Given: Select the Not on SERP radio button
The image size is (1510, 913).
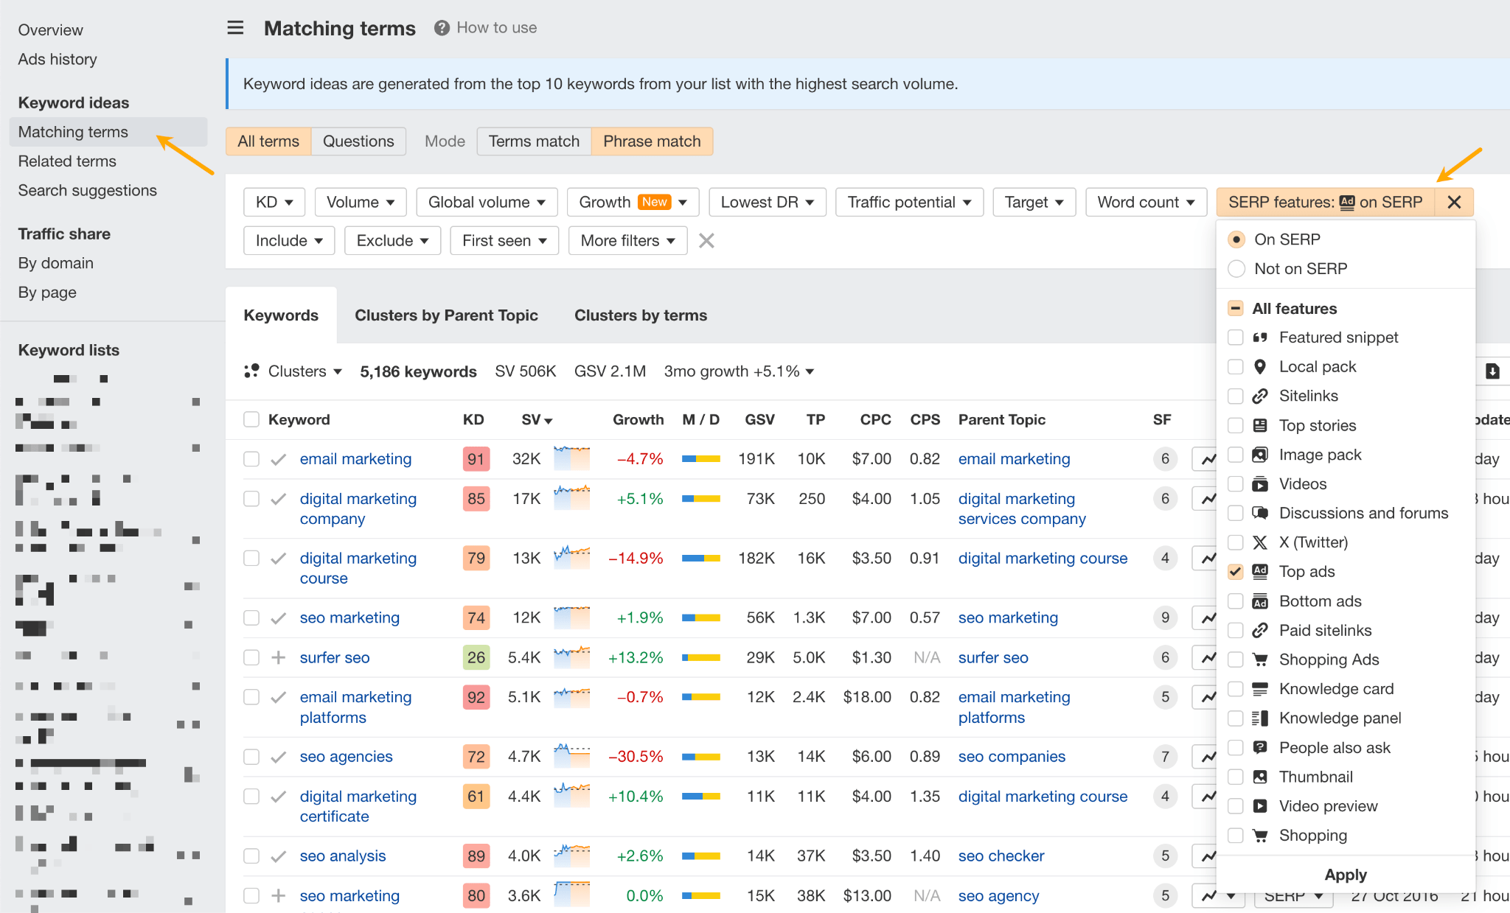Looking at the screenshot, I should click(x=1237, y=268).
